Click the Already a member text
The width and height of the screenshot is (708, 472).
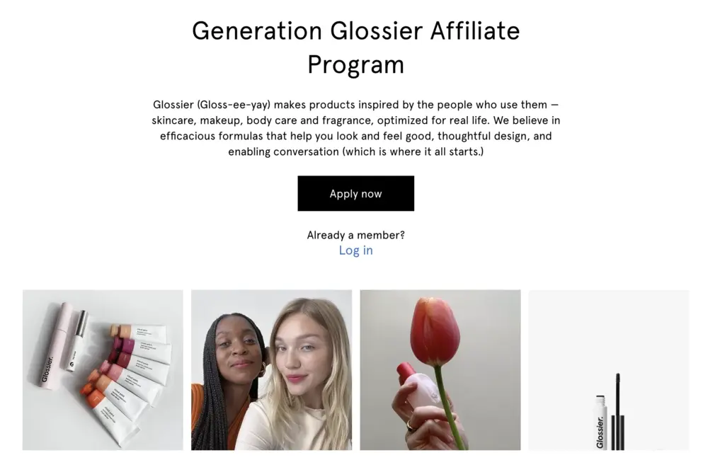tap(355, 235)
